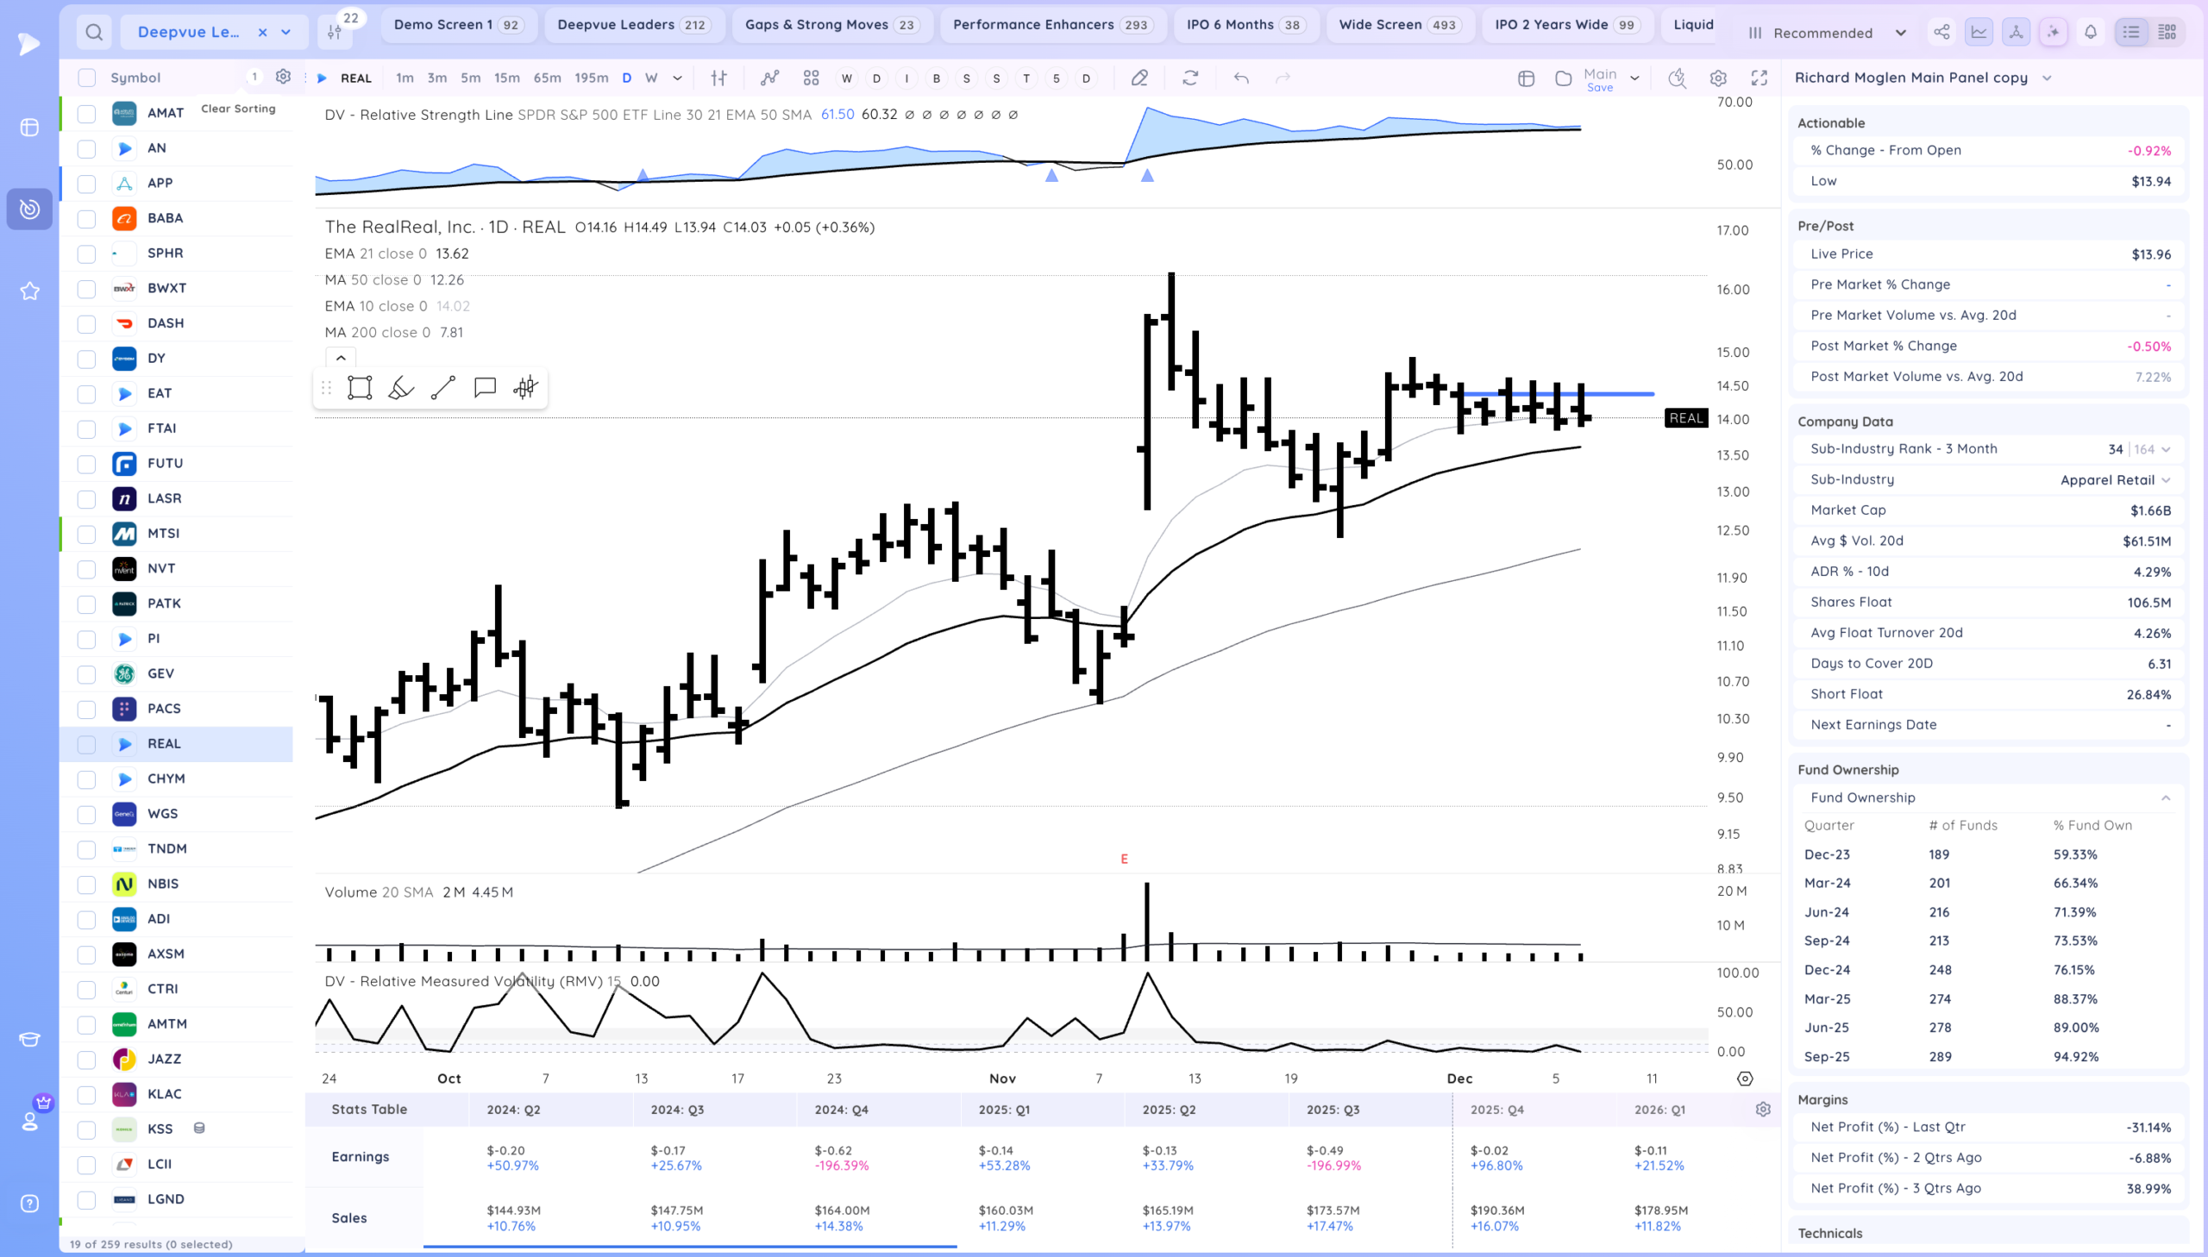Click the rectangle shape drawing tool

coord(359,388)
